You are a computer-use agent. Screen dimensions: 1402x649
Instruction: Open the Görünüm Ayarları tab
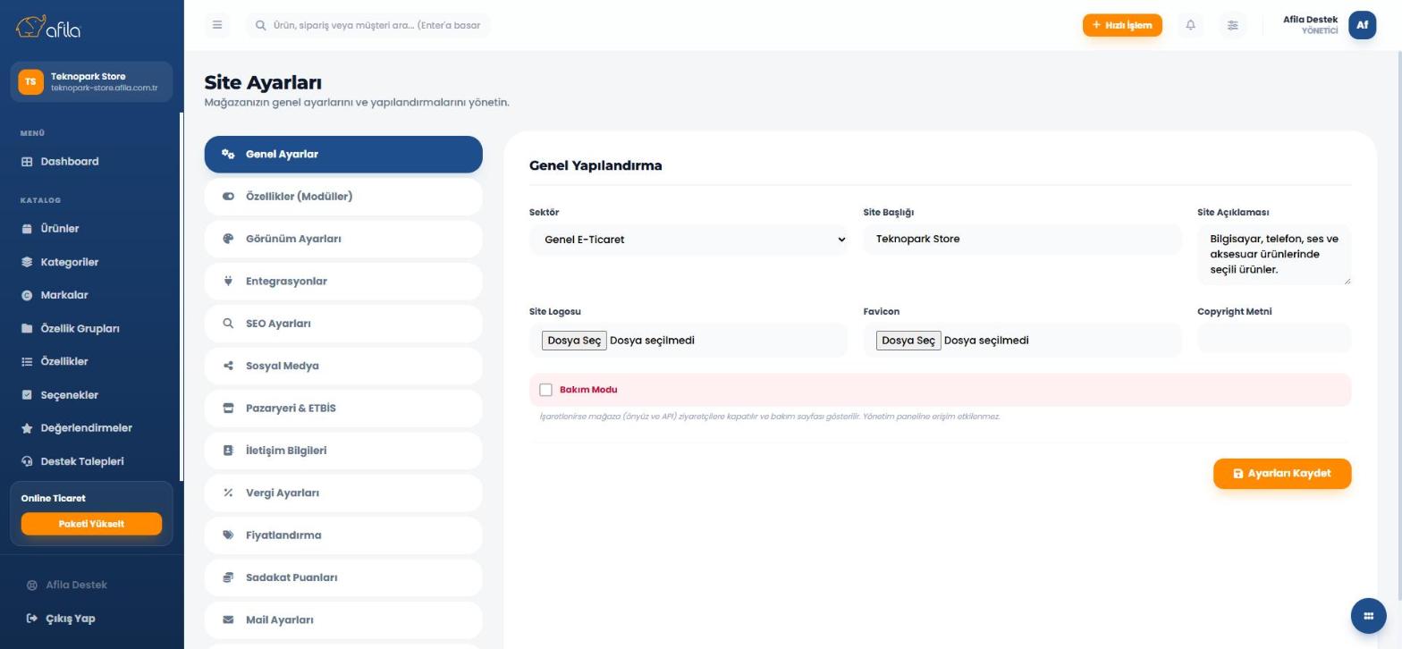[343, 239]
